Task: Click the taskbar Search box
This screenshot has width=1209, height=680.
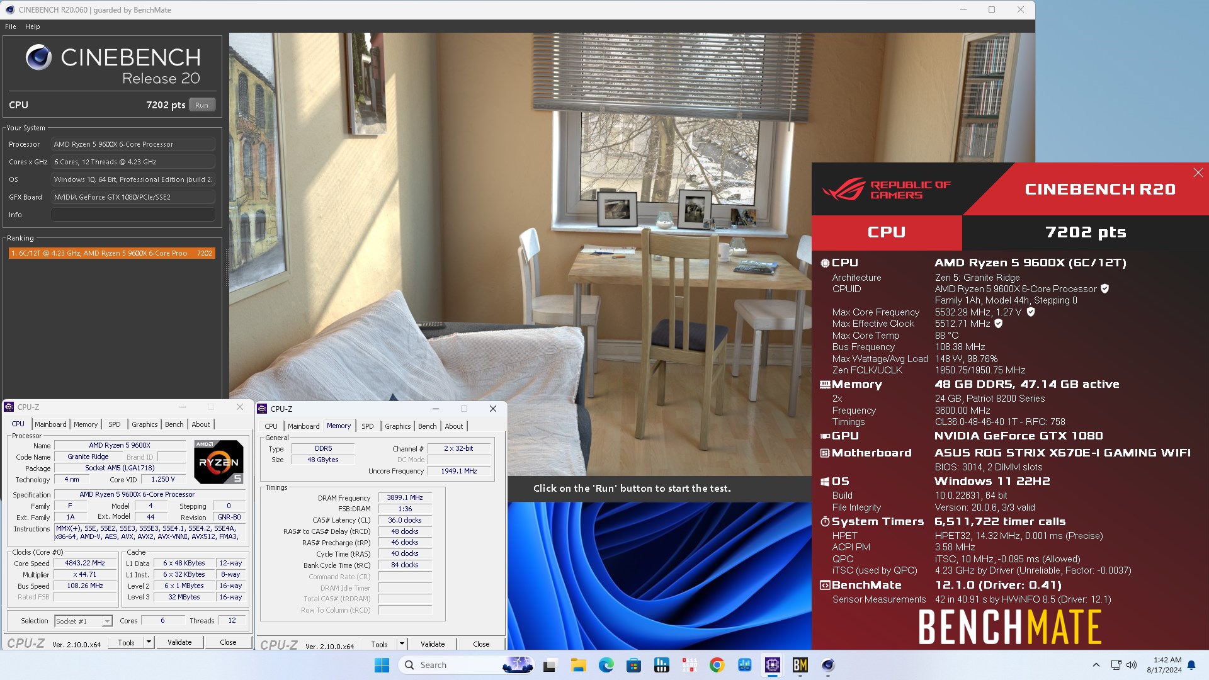Action: tap(466, 665)
